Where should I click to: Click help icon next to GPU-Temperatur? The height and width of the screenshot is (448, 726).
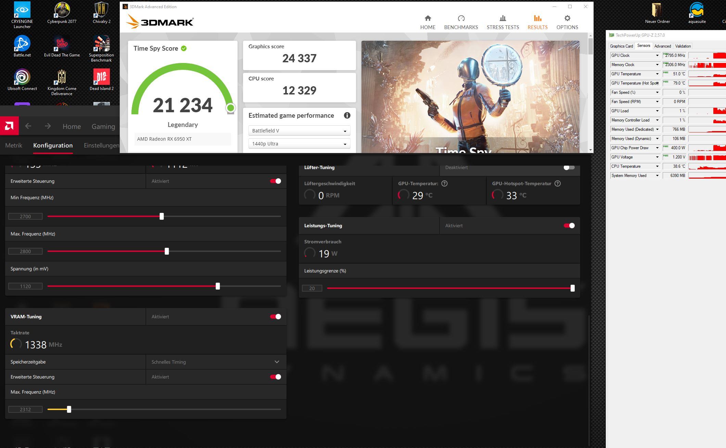point(444,183)
